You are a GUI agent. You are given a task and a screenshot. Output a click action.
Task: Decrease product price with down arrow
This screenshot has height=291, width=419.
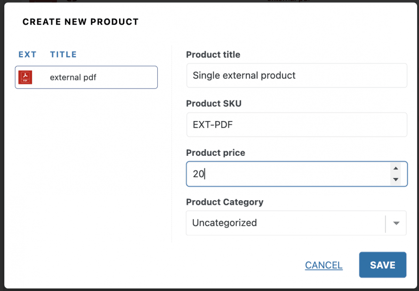(x=396, y=179)
